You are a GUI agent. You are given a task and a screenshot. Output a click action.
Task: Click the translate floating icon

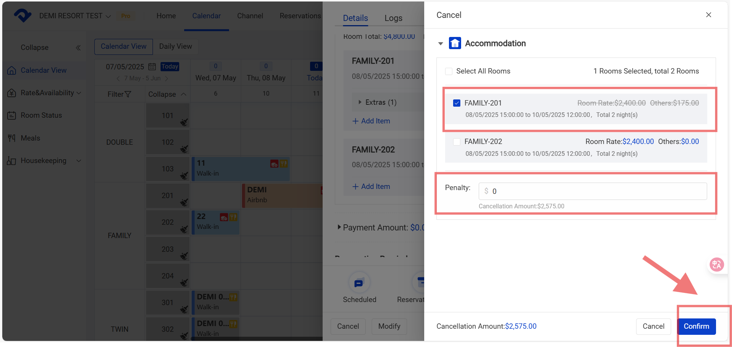[x=716, y=264]
